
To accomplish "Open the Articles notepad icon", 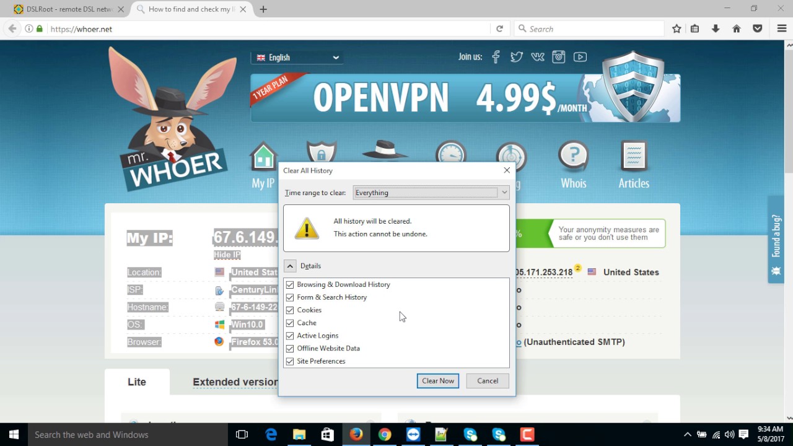I will 633,156.
